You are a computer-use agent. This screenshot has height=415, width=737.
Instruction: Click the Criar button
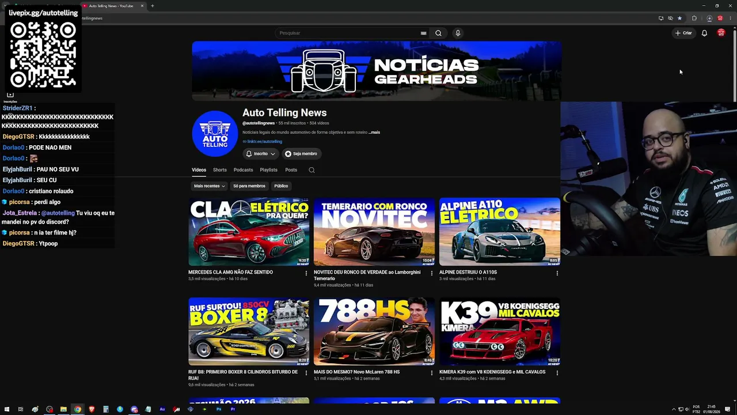pyautogui.click(x=683, y=33)
